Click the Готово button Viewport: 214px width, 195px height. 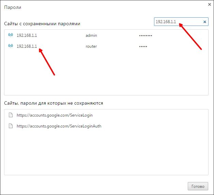198,186
